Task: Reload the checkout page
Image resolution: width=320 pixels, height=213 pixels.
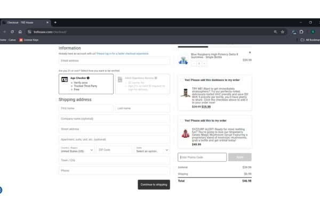Action: [12, 32]
